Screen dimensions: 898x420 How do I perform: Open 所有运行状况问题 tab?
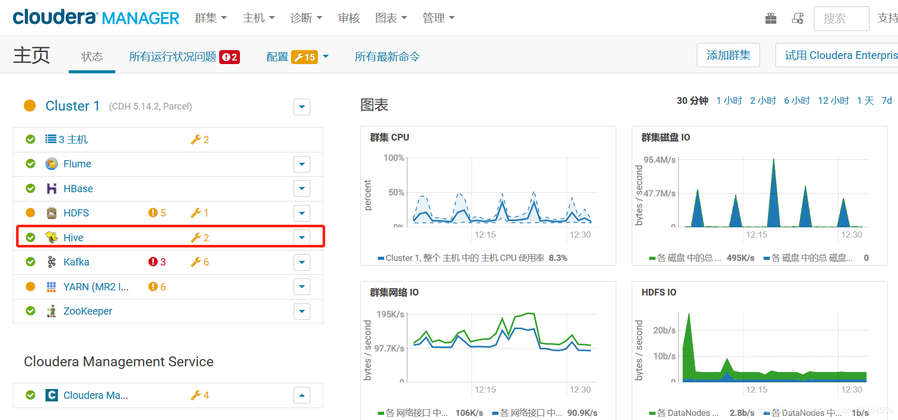184,57
